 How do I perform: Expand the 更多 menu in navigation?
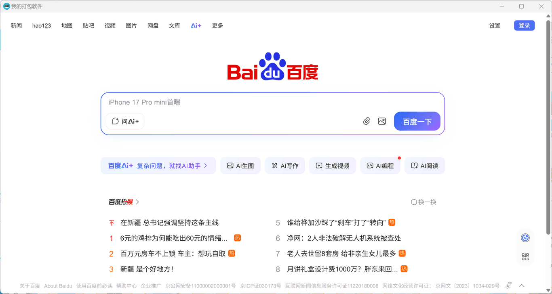pyautogui.click(x=217, y=25)
